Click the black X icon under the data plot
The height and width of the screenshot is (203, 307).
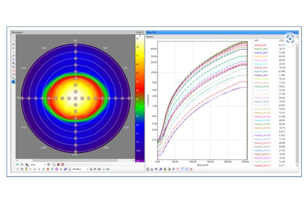(156, 169)
